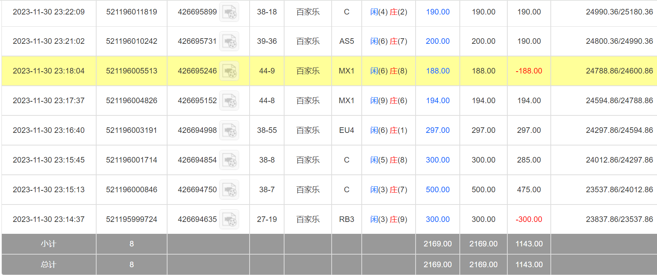Select red loss value -188.00

pos(529,71)
